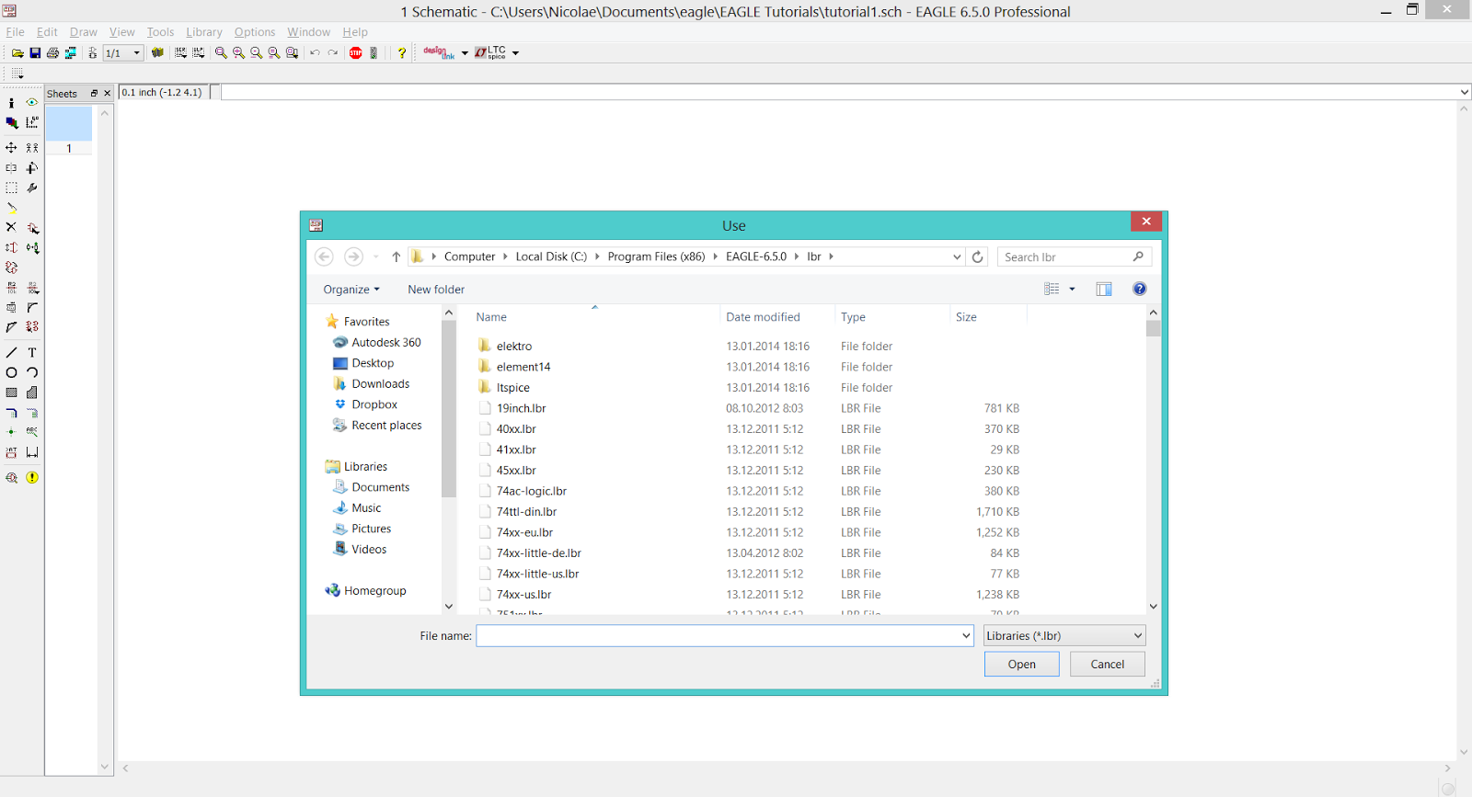Viewport: 1472px width, 797px height.
Task: Open the LTC spice dropdown arrow
Action: click(515, 53)
